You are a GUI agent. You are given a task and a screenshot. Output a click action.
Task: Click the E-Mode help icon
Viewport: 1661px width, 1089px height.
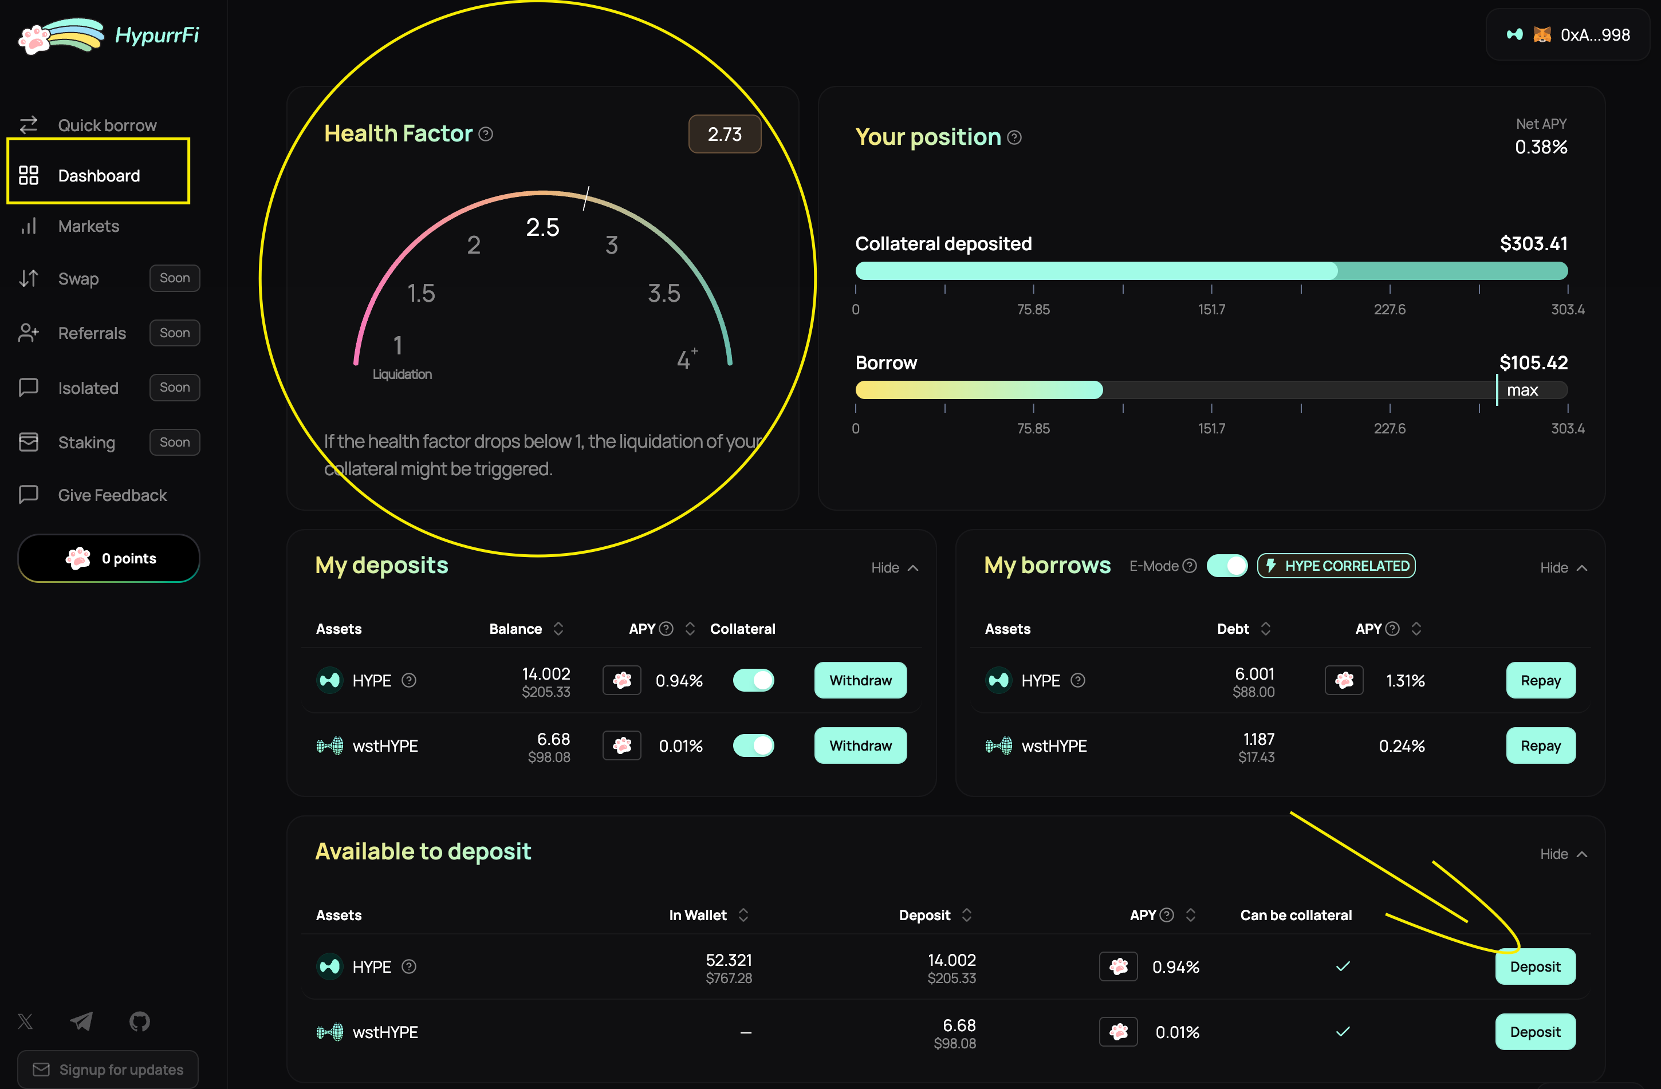(1190, 566)
